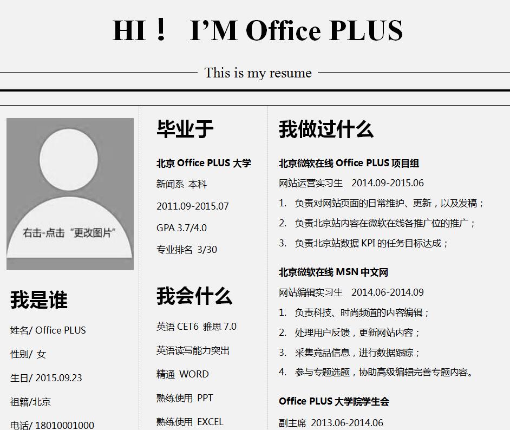Click the "This is my resume" subtitle
This screenshot has height=430, width=510.
click(x=258, y=73)
